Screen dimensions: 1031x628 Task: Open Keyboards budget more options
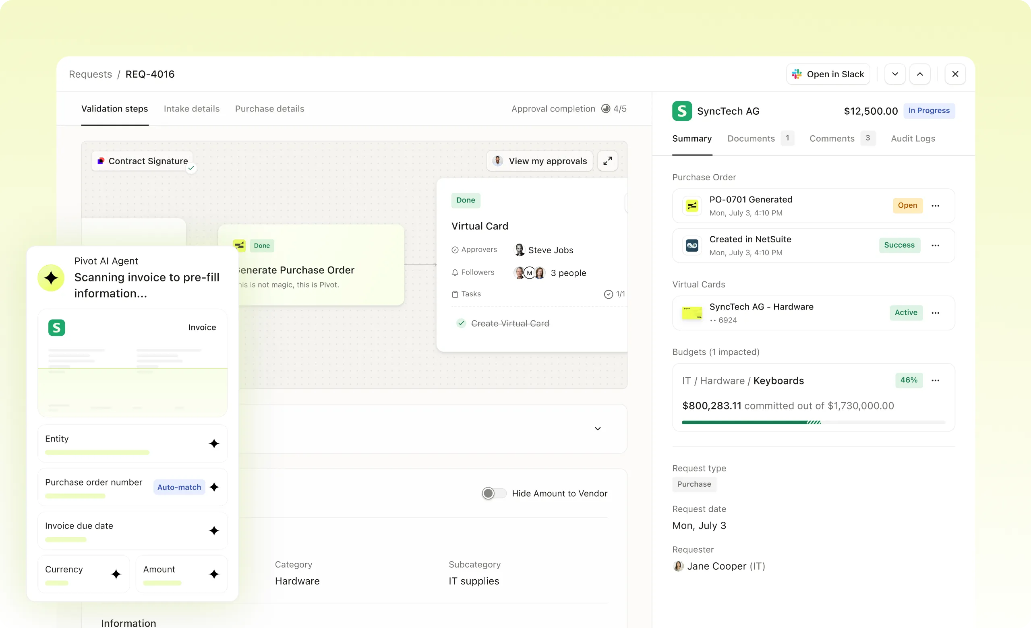(935, 380)
